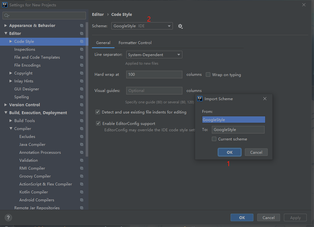314x227 pixels.
Task: Expand the Inlay Hints node
Action: [11, 81]
